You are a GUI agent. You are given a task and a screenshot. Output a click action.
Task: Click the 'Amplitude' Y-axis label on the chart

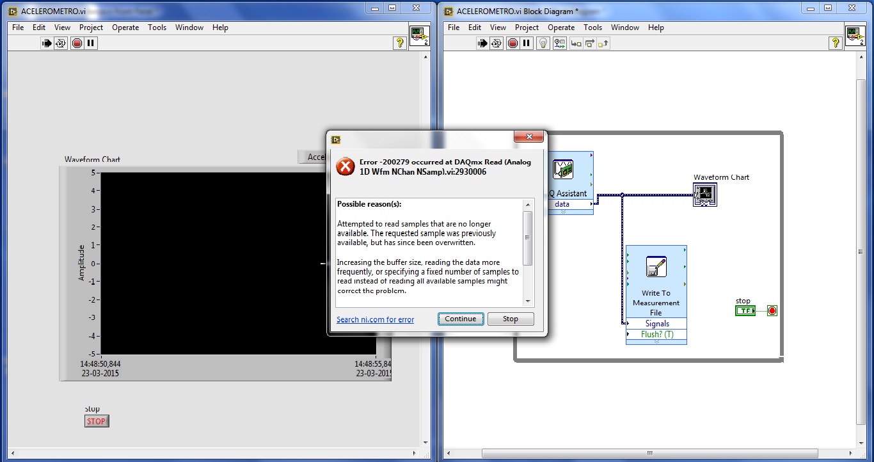(81, 262)
